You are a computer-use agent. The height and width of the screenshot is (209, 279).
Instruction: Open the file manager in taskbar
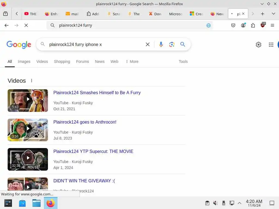click(37, 203)
